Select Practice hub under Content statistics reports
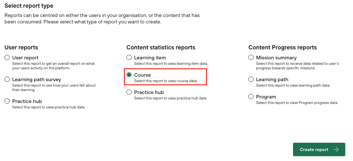The image size is (353, 161). click(129, 92)
